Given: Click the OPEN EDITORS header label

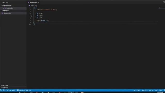Looking at the screenshot, I should click(x=7, y=6).
